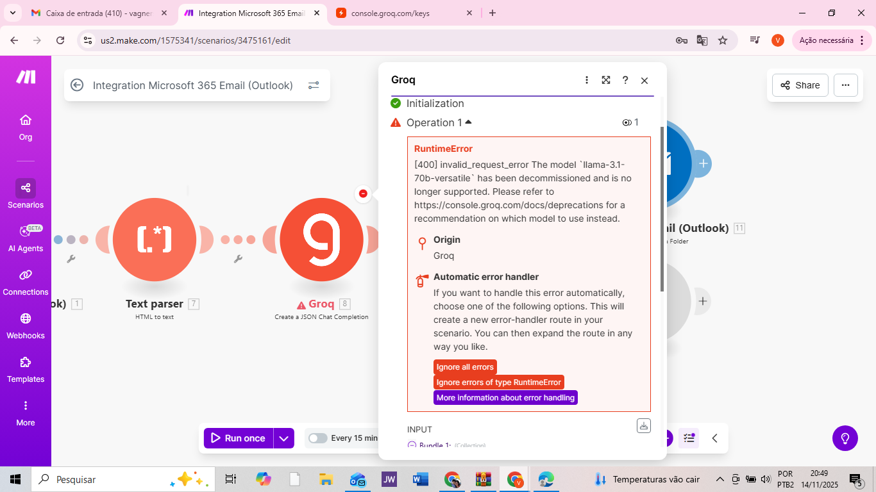
Task: Open Groq panel help question mark
Action: click(x=625, y=80)
